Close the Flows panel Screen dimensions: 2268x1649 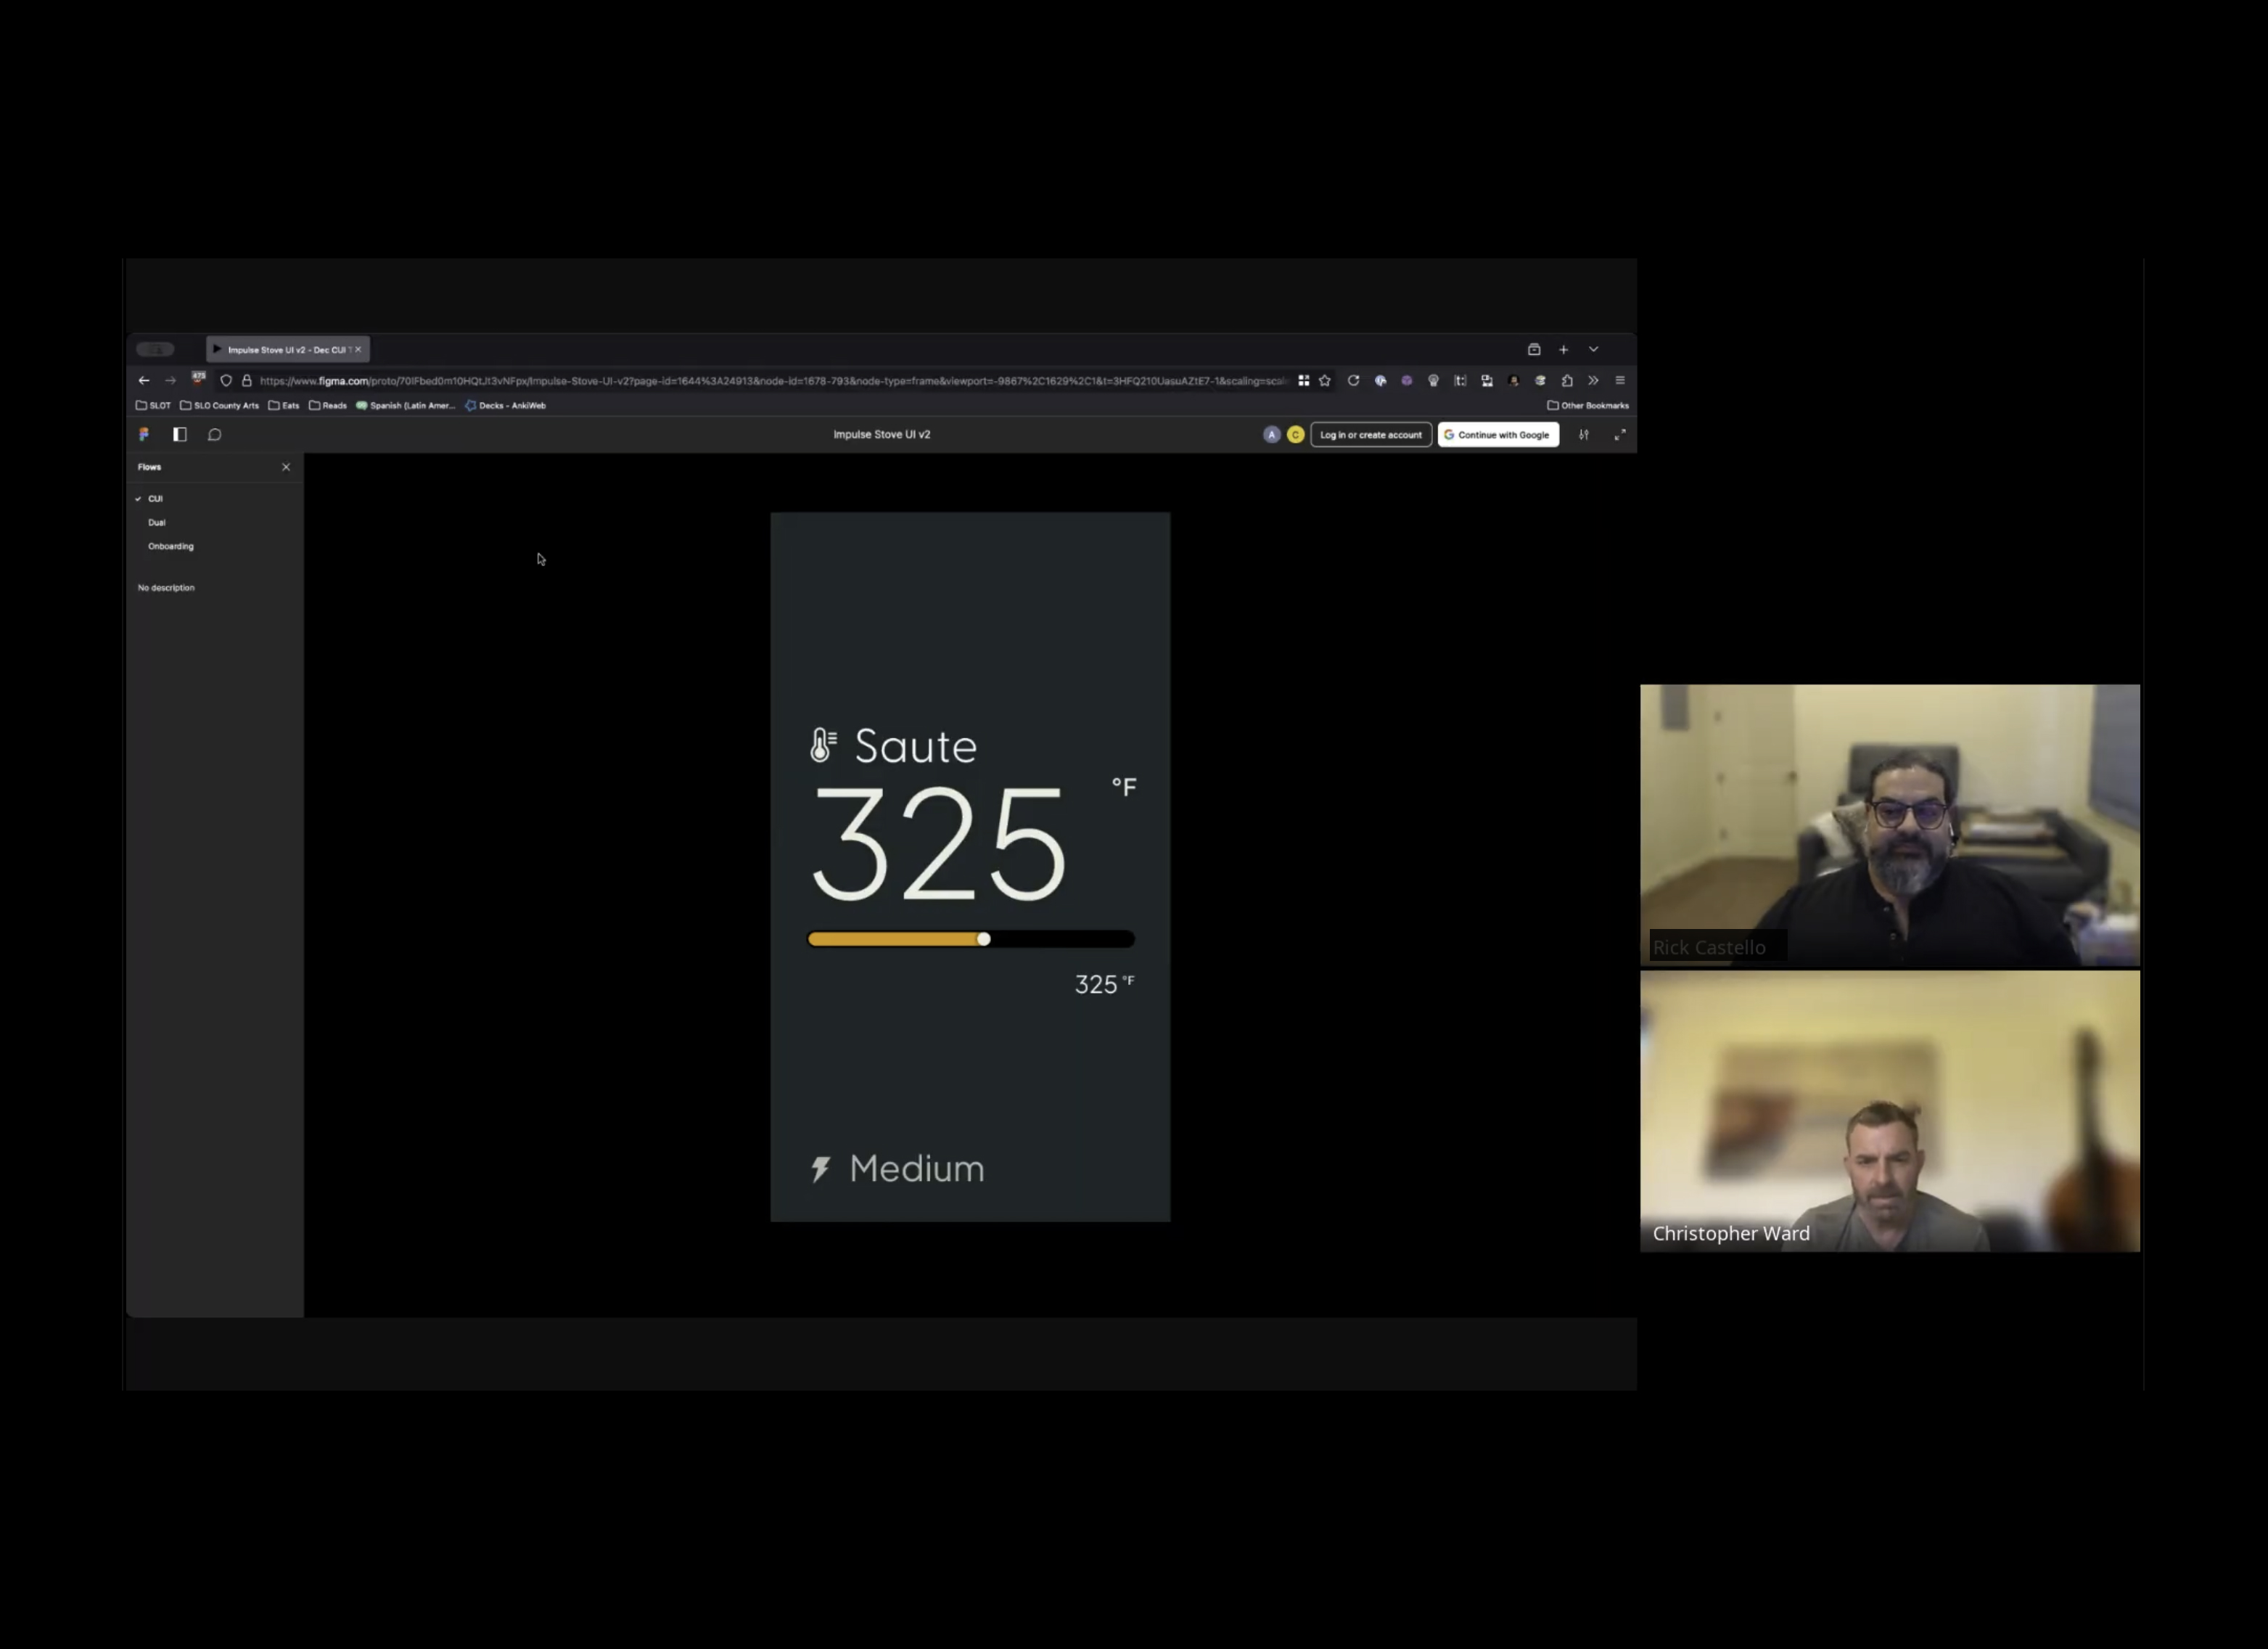286,467
